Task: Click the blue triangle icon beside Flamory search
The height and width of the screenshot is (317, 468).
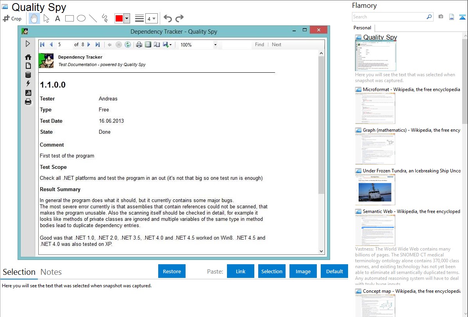Action: click(462, 17)
